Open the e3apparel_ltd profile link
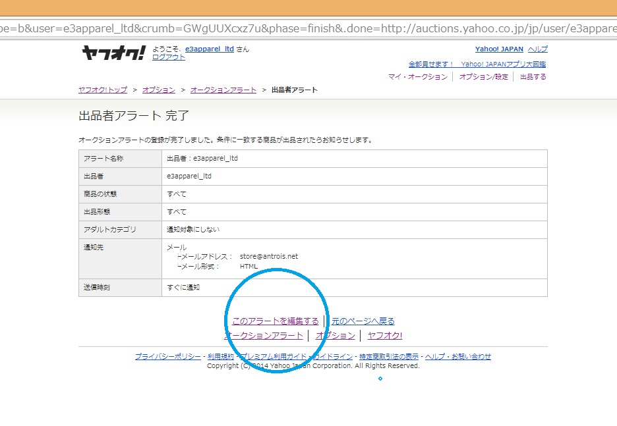The height and width of the screenshot is (426, 617). coord(210,49)
